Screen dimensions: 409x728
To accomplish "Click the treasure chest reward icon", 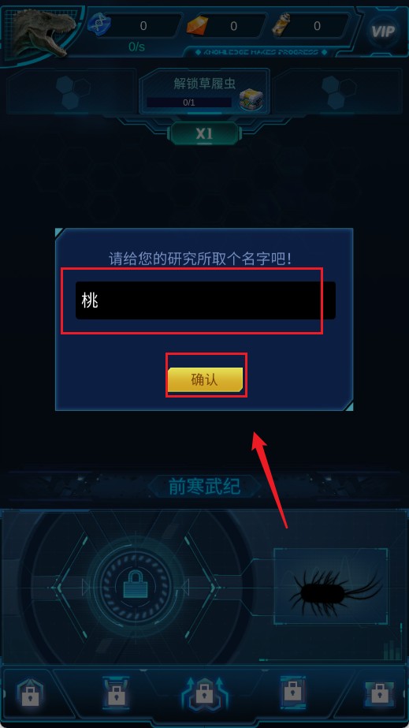I will (x=252, y=100).
